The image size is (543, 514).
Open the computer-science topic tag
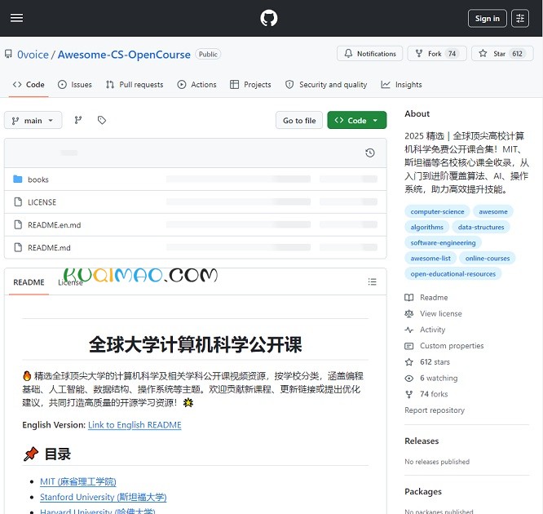(x=437, y=211)
